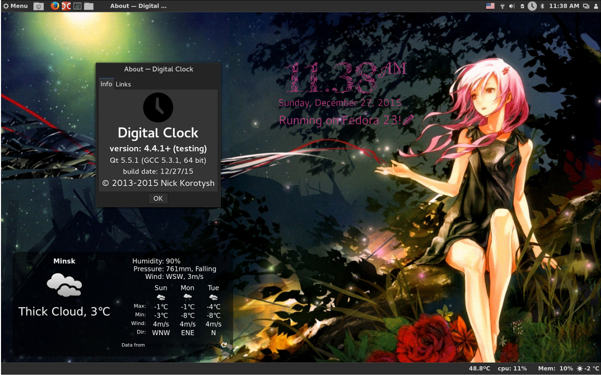Screen dimensions: 601x375
Task: Open the volume speaker tray icon
Action: [x=512, y=6]
